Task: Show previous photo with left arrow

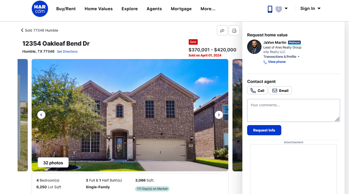Action: coord(41,115)
